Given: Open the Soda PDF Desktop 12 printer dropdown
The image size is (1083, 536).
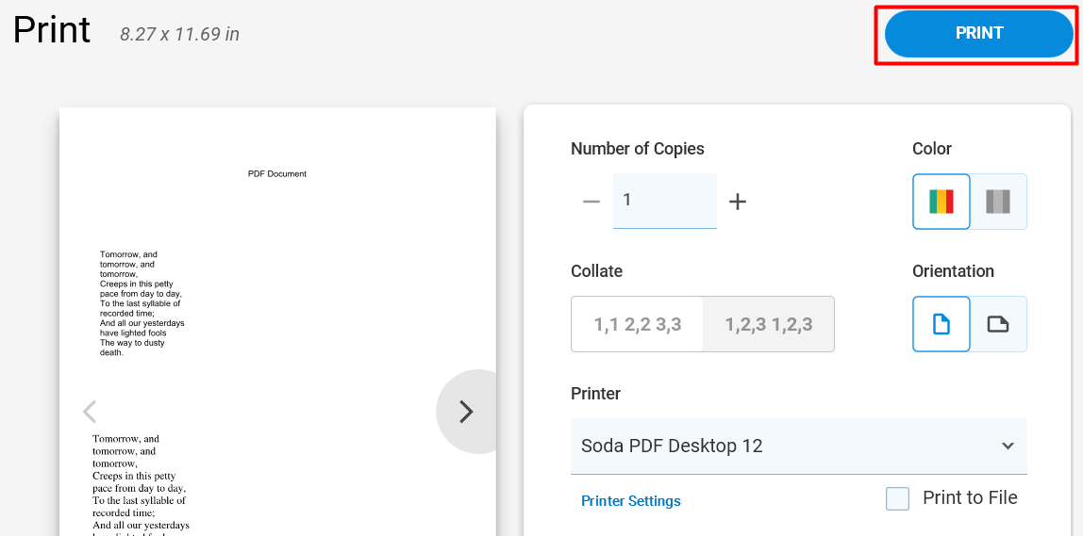Looking at the screenshot, I should click(x=798, y=447).
